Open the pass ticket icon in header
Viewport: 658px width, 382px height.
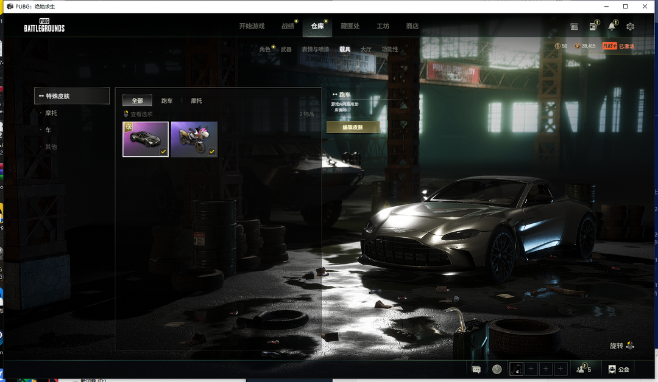[574, 27]
